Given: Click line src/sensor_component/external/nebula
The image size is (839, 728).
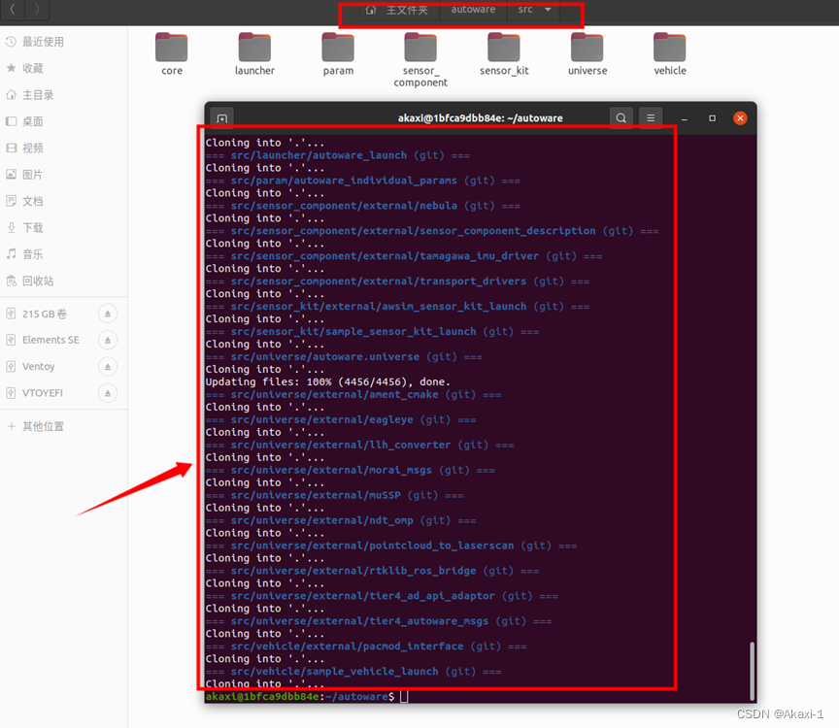Looking at the screenshot, I should tap(363, 206).
